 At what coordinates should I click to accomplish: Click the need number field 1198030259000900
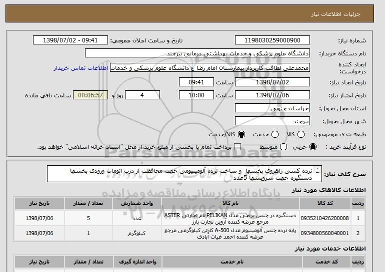point(272,40)
